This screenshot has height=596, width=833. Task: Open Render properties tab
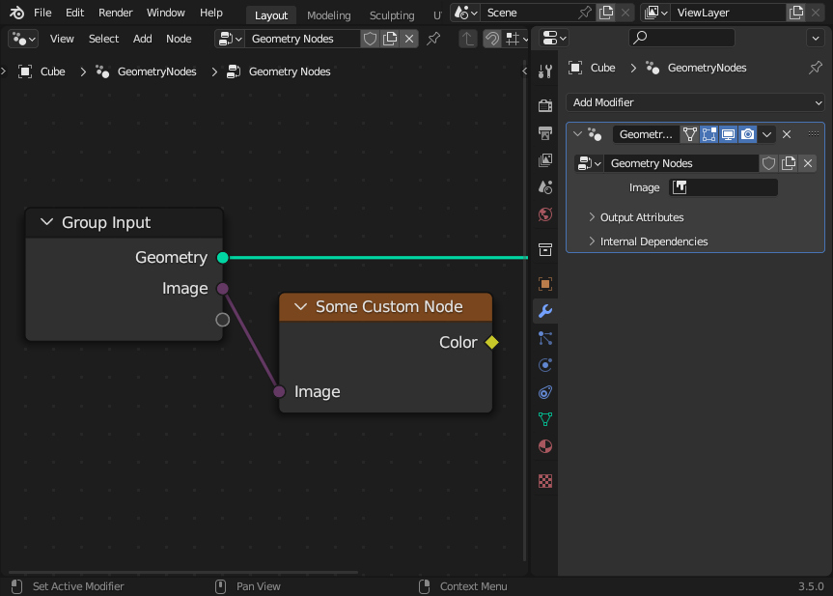[x=545, y=105]
